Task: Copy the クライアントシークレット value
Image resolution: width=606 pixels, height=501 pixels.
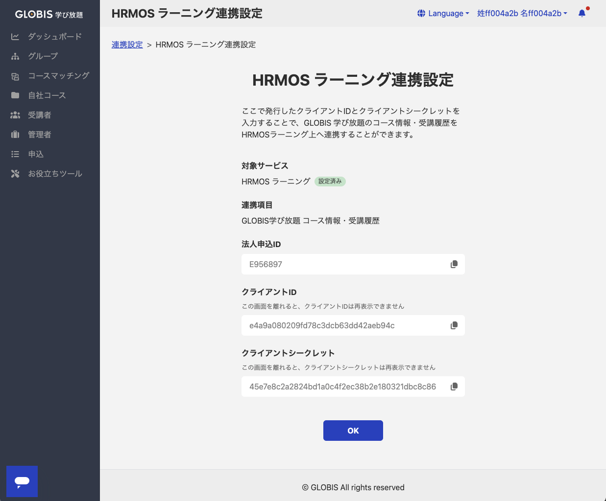Action: (x=454, y=387)
